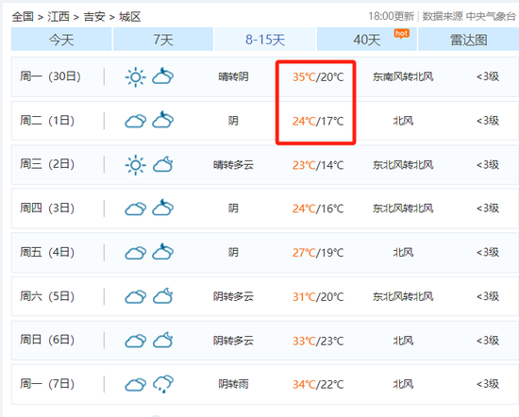The image size is (519, 417).
Task: Select the date 周二 (1日)
Action: click(47, 121)
